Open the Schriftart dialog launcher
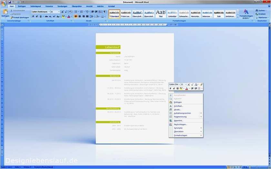 [71, 21]
